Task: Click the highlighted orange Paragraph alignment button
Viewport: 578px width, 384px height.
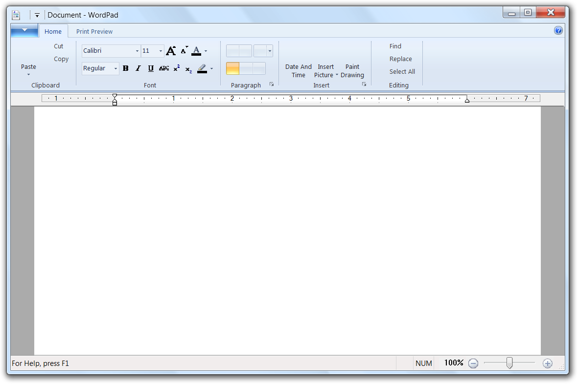Action: click(x=232, y=68)
